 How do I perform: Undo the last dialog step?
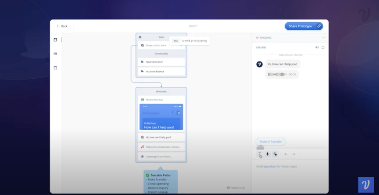click(286, 154)
